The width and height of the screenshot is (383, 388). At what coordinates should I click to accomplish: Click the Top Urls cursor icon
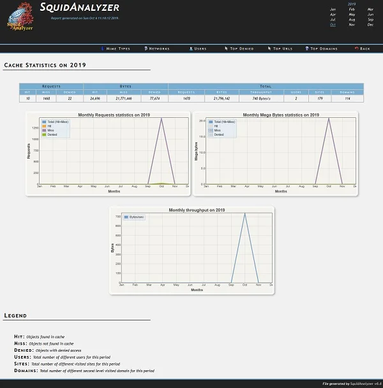pyautogui.click(x=269, y=48)
